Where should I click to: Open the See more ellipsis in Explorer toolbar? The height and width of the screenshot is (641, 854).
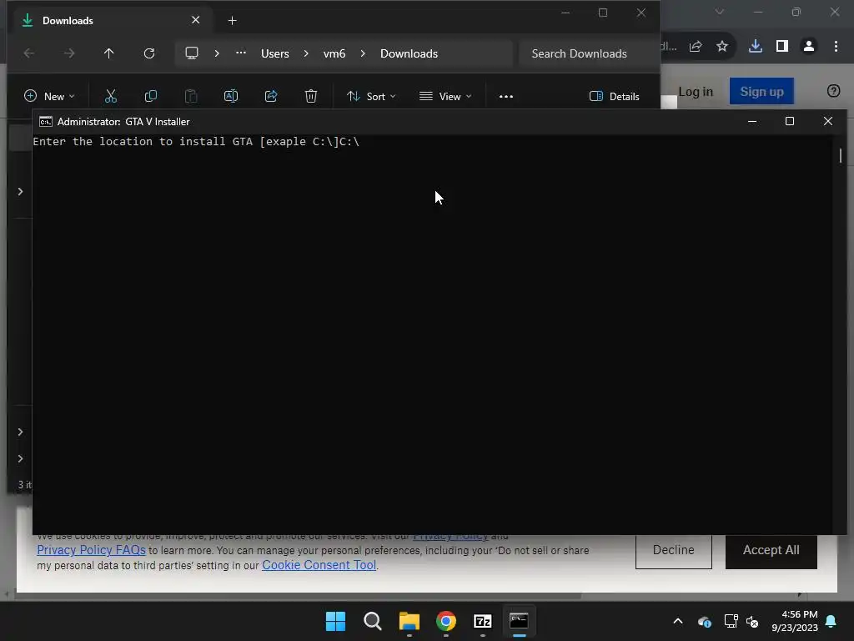point(506,97)
